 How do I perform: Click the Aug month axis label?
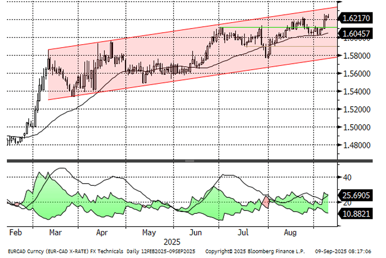[291, 233]
